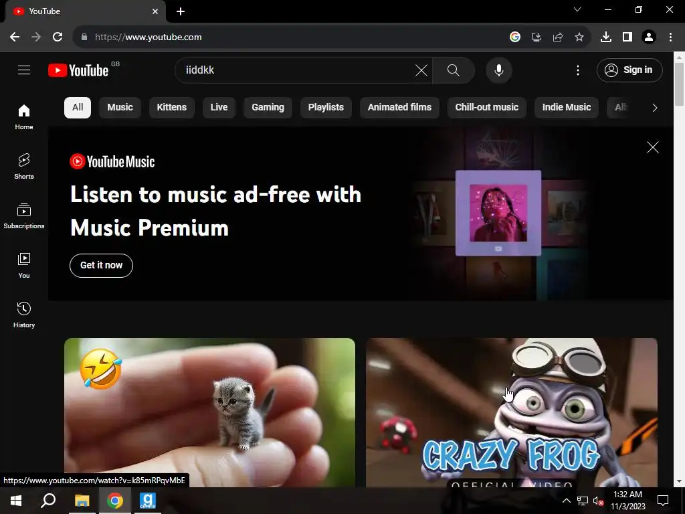Bookmark this page with the star
The width and height of the screenshot is (685, 514).
coord(579,37)
